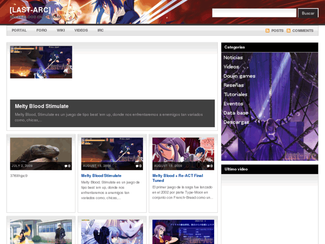Viewport: 325px width, 244px height.
Task: Select the Videos category
Action: coord(231,67)
